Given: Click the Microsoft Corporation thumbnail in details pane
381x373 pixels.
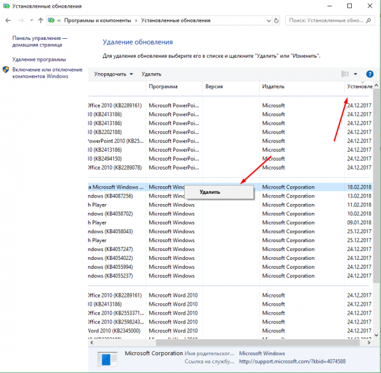Looking at the screenshot, I should pyautogui.click(x=107, y=359).
